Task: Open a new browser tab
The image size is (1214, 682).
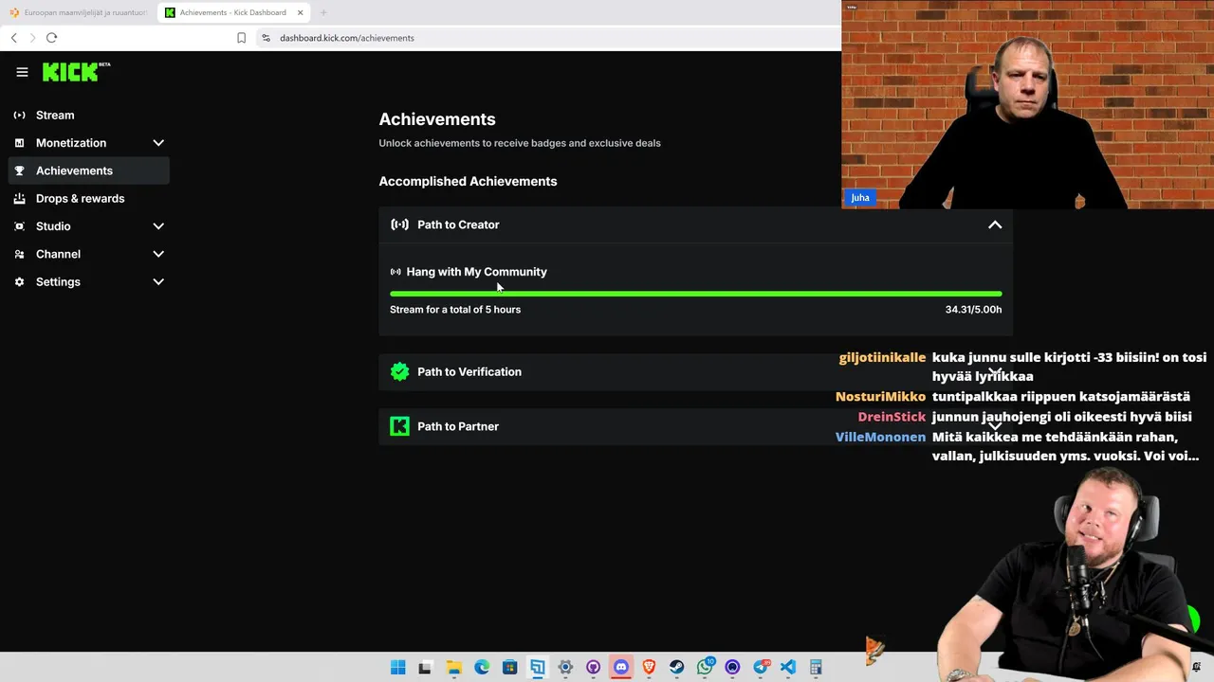Action: coord(323,12)
